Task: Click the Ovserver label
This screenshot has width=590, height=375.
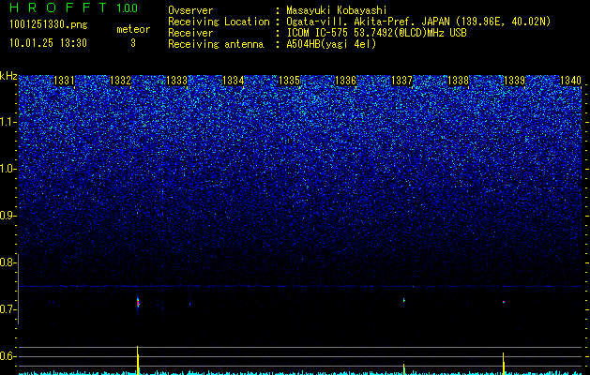Action: pyautogui.click(x=190, y=10)
